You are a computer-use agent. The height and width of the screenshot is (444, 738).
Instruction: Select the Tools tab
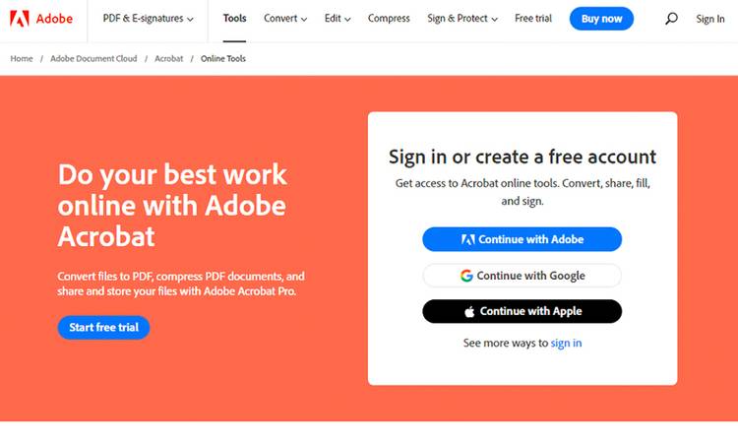pyautogui.click(x=234, y=19)
